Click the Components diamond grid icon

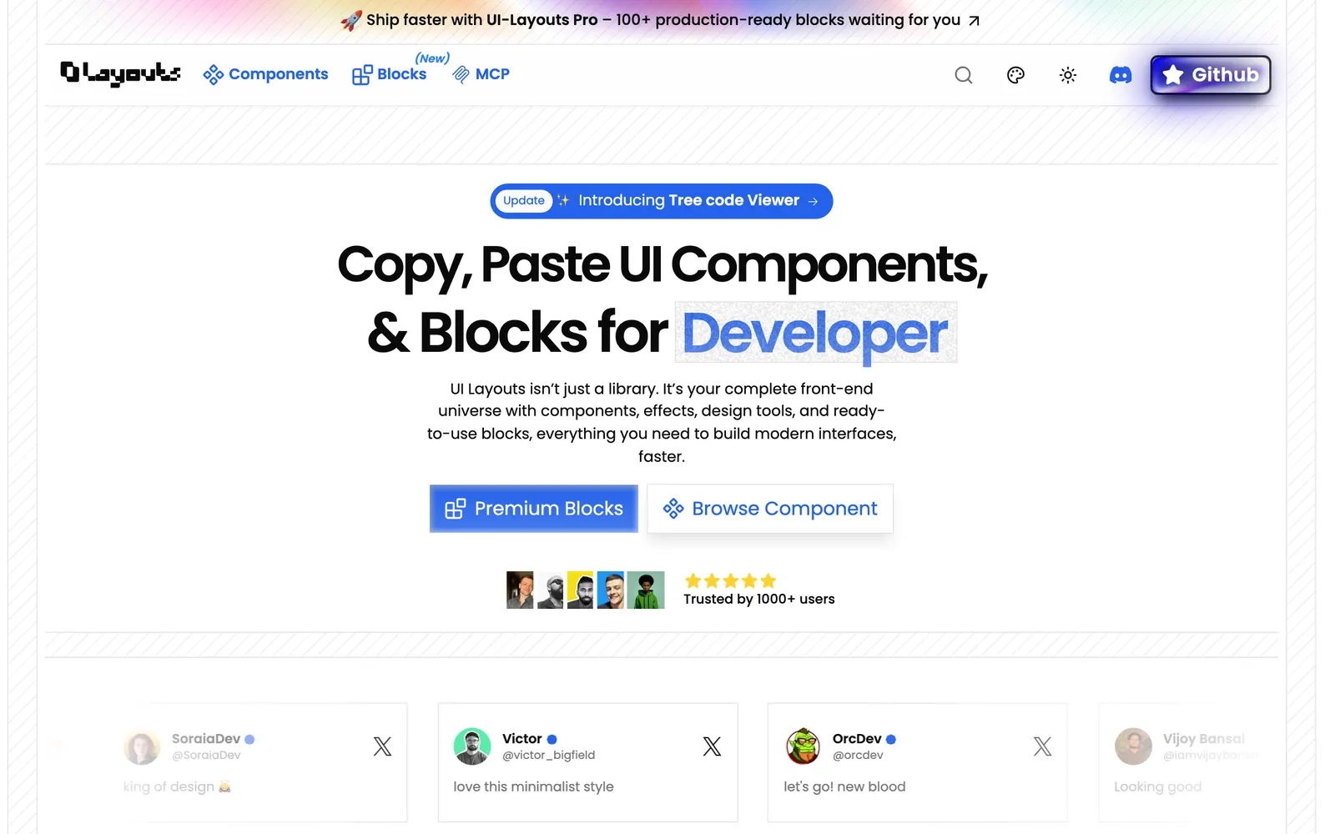click(x=214, y=75)
